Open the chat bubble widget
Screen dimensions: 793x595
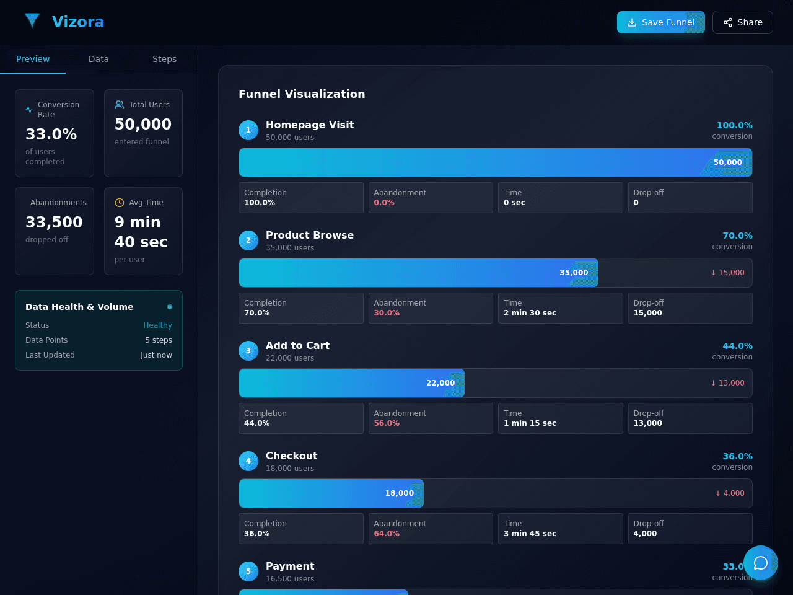point(761,563)
